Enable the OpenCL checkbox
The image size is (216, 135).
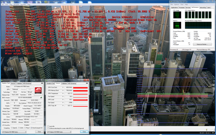[12, 128]
